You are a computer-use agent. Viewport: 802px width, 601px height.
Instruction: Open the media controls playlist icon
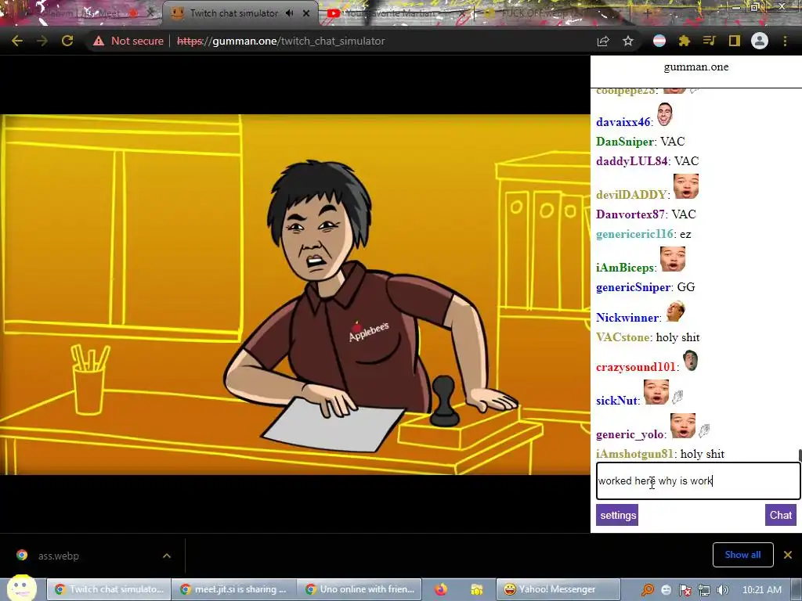coord(710,41)
